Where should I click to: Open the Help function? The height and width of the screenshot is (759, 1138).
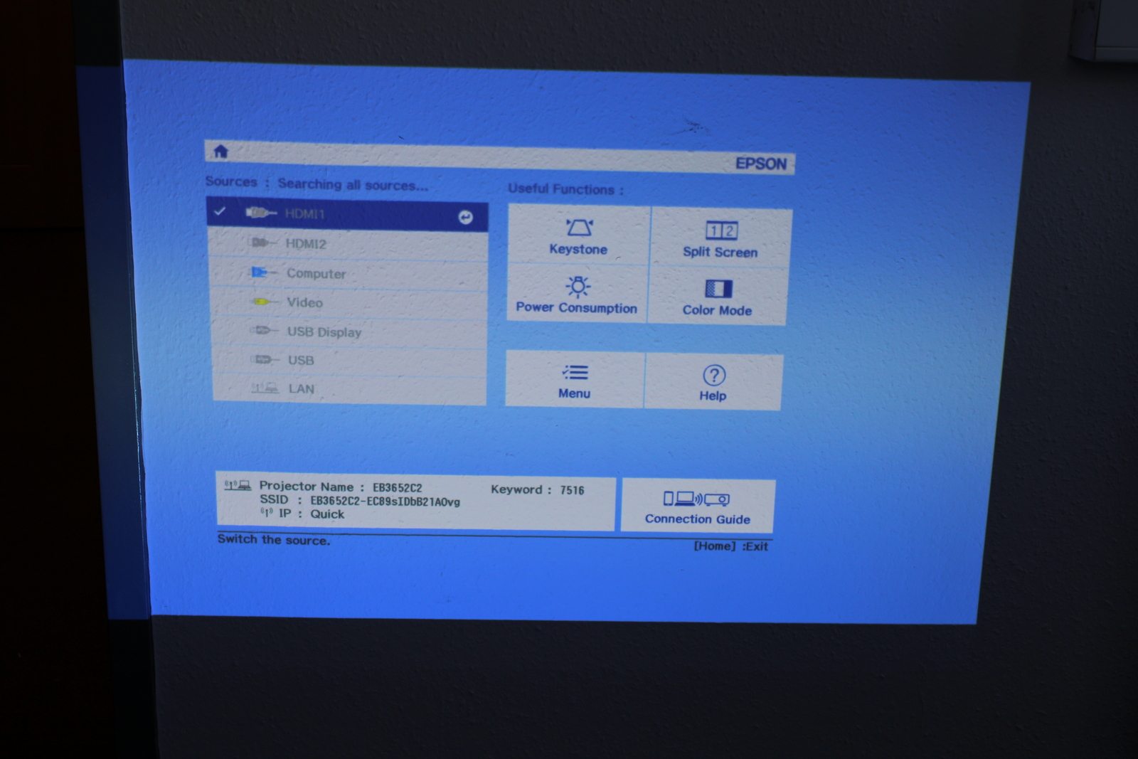[x=714, y=381]
